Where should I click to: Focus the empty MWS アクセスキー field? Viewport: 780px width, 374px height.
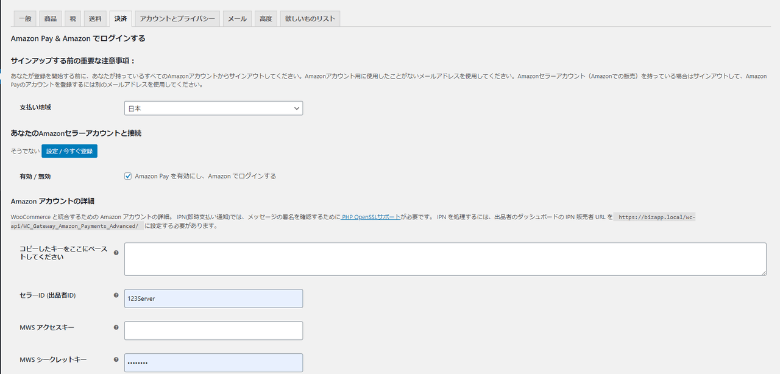click(213, 331)
